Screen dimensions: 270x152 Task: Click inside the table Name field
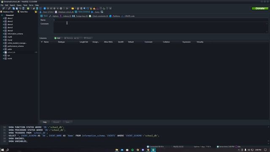[161, 20]
